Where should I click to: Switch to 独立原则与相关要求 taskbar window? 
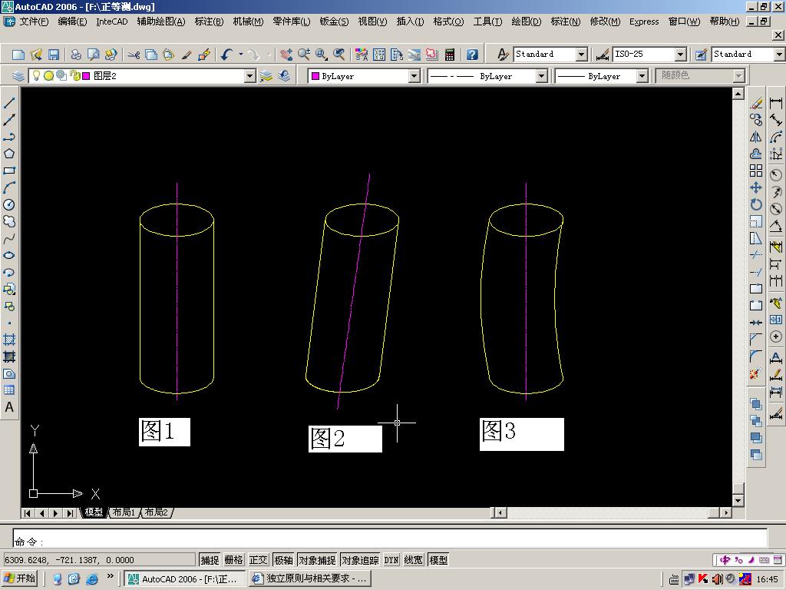(x=310, y=578)
